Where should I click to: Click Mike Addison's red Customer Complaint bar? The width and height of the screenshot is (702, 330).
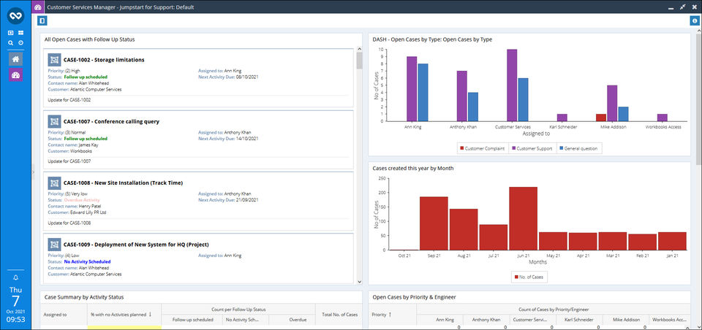(x=601, y=117)
